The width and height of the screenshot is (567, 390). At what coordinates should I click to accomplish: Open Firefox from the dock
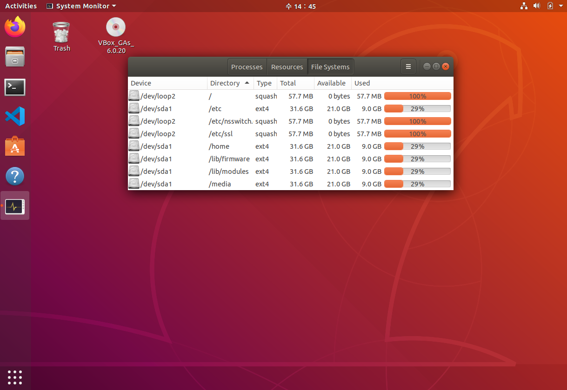coord(15,26)
